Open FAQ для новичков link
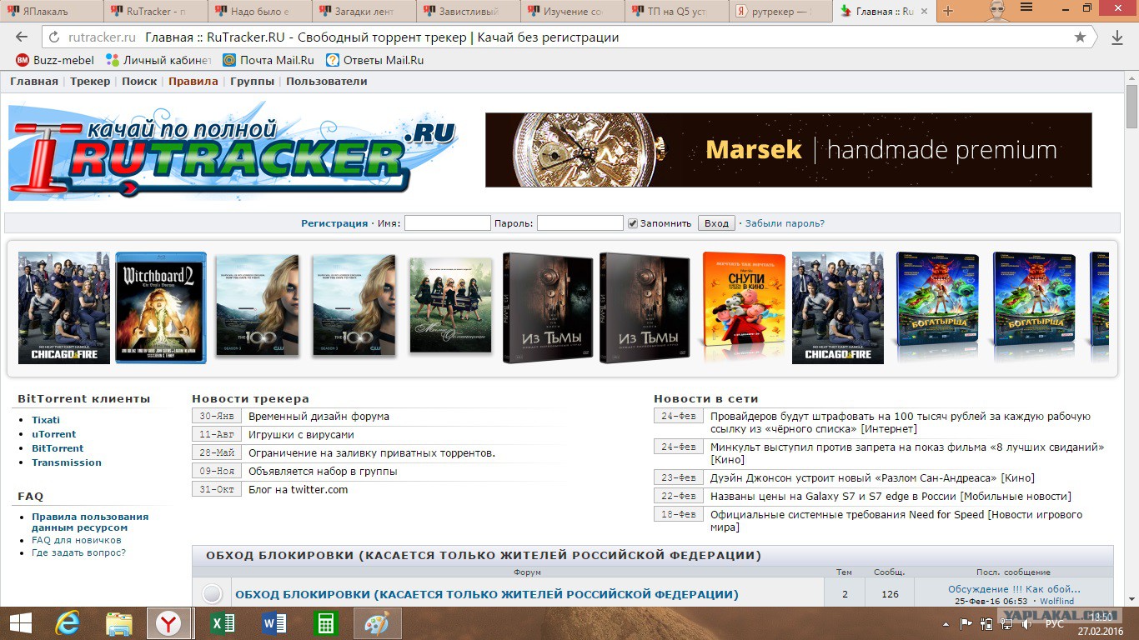 pos(77,540)
